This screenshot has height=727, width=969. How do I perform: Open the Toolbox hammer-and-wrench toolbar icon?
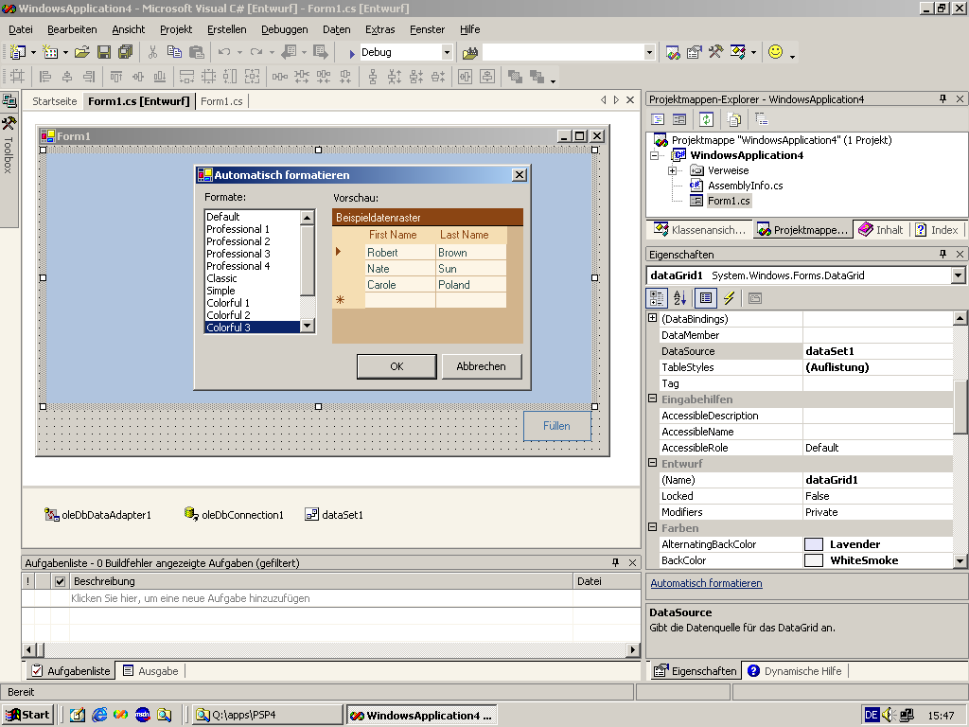pyautogui.click(x=715, y=53)
